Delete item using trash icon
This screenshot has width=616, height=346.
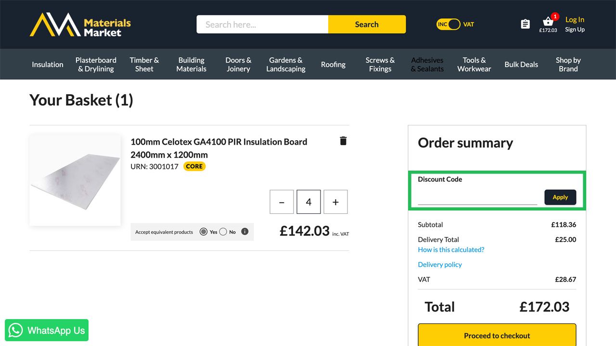click(x=343, y=141)
